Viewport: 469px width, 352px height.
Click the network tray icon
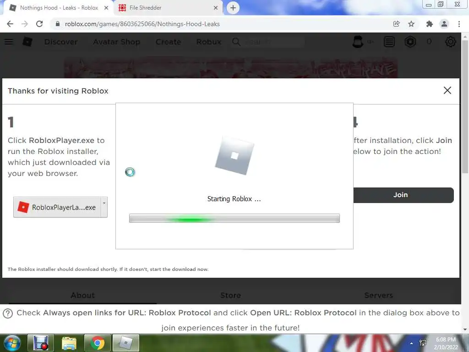click(423, 343)
